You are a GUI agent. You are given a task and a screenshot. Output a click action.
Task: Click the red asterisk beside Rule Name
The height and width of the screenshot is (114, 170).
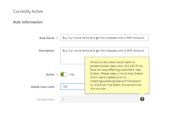57,38
